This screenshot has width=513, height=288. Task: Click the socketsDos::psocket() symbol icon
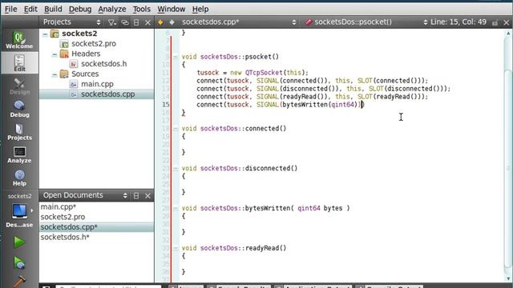coord(309,22)
